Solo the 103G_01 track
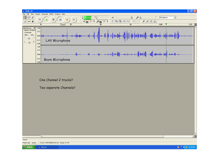The image size is (212, 164). (x=32, y=35)
